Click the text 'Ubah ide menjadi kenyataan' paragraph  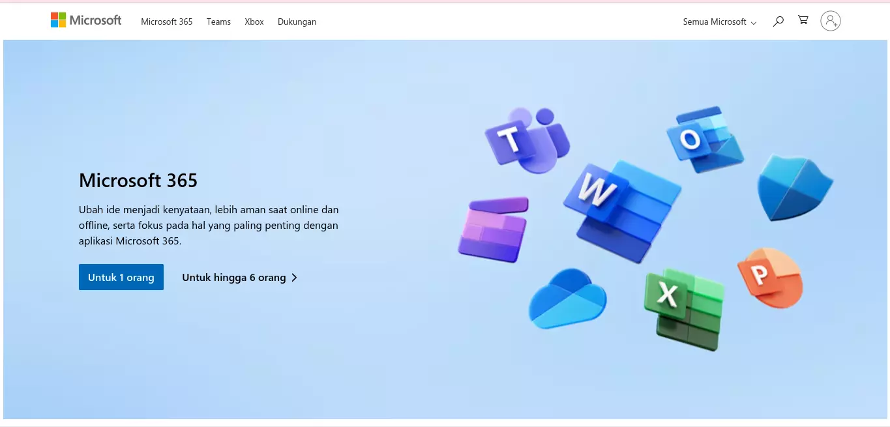pos(209,225)
